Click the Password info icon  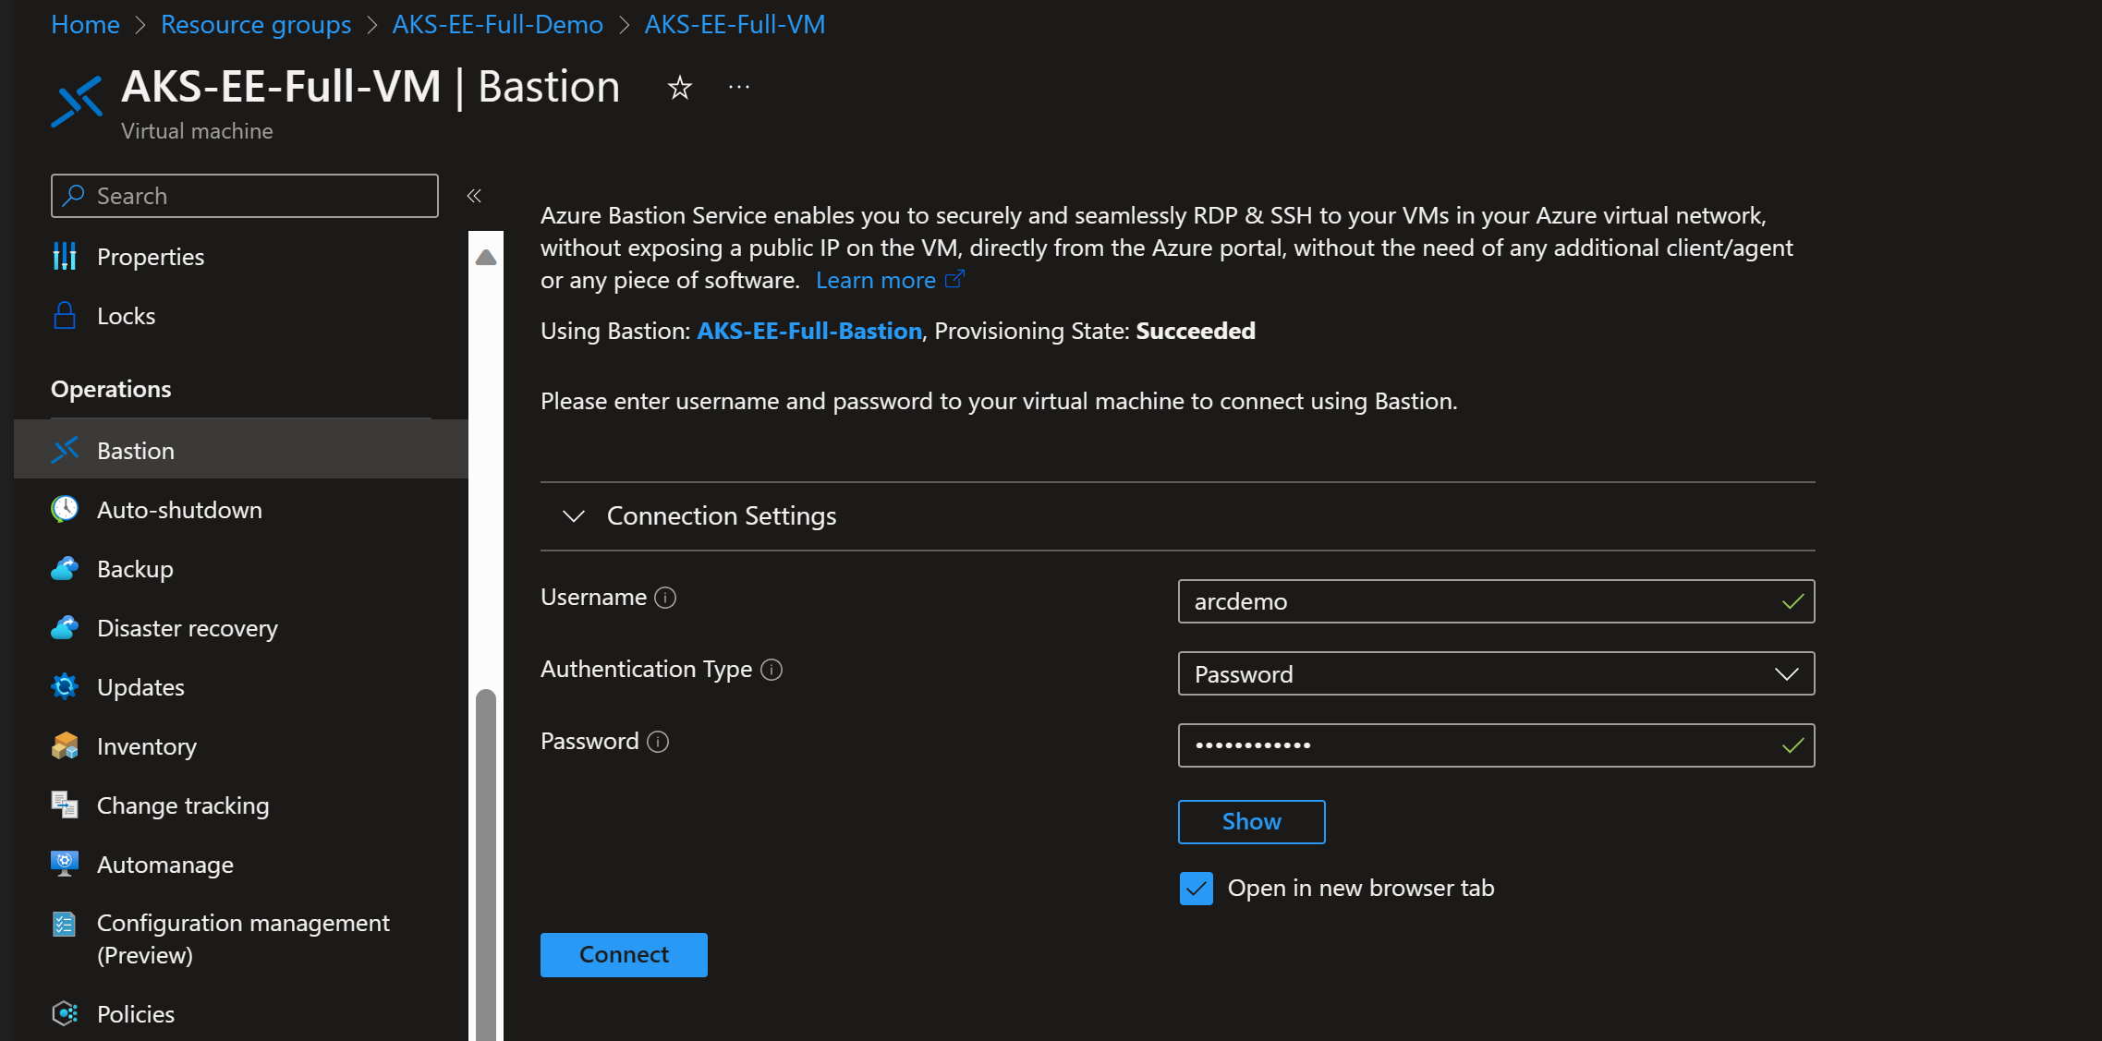point(658,742)
